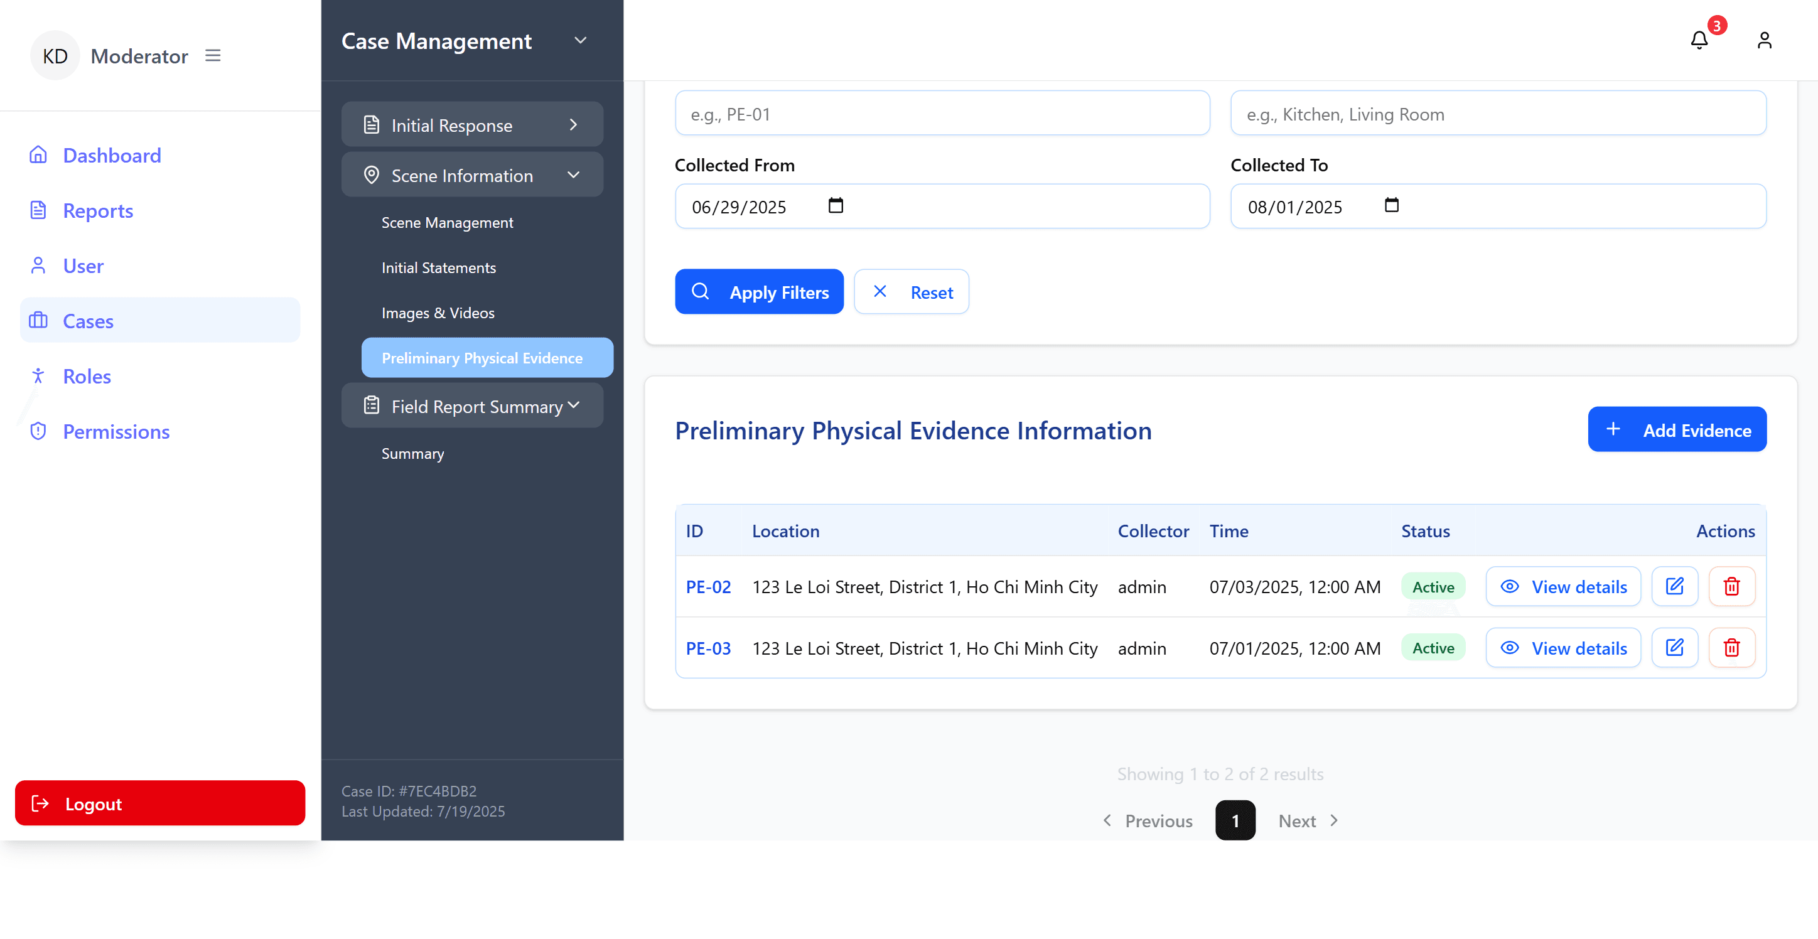
Task: Click page 1 in the pagination control
Action: [1235, 820]
